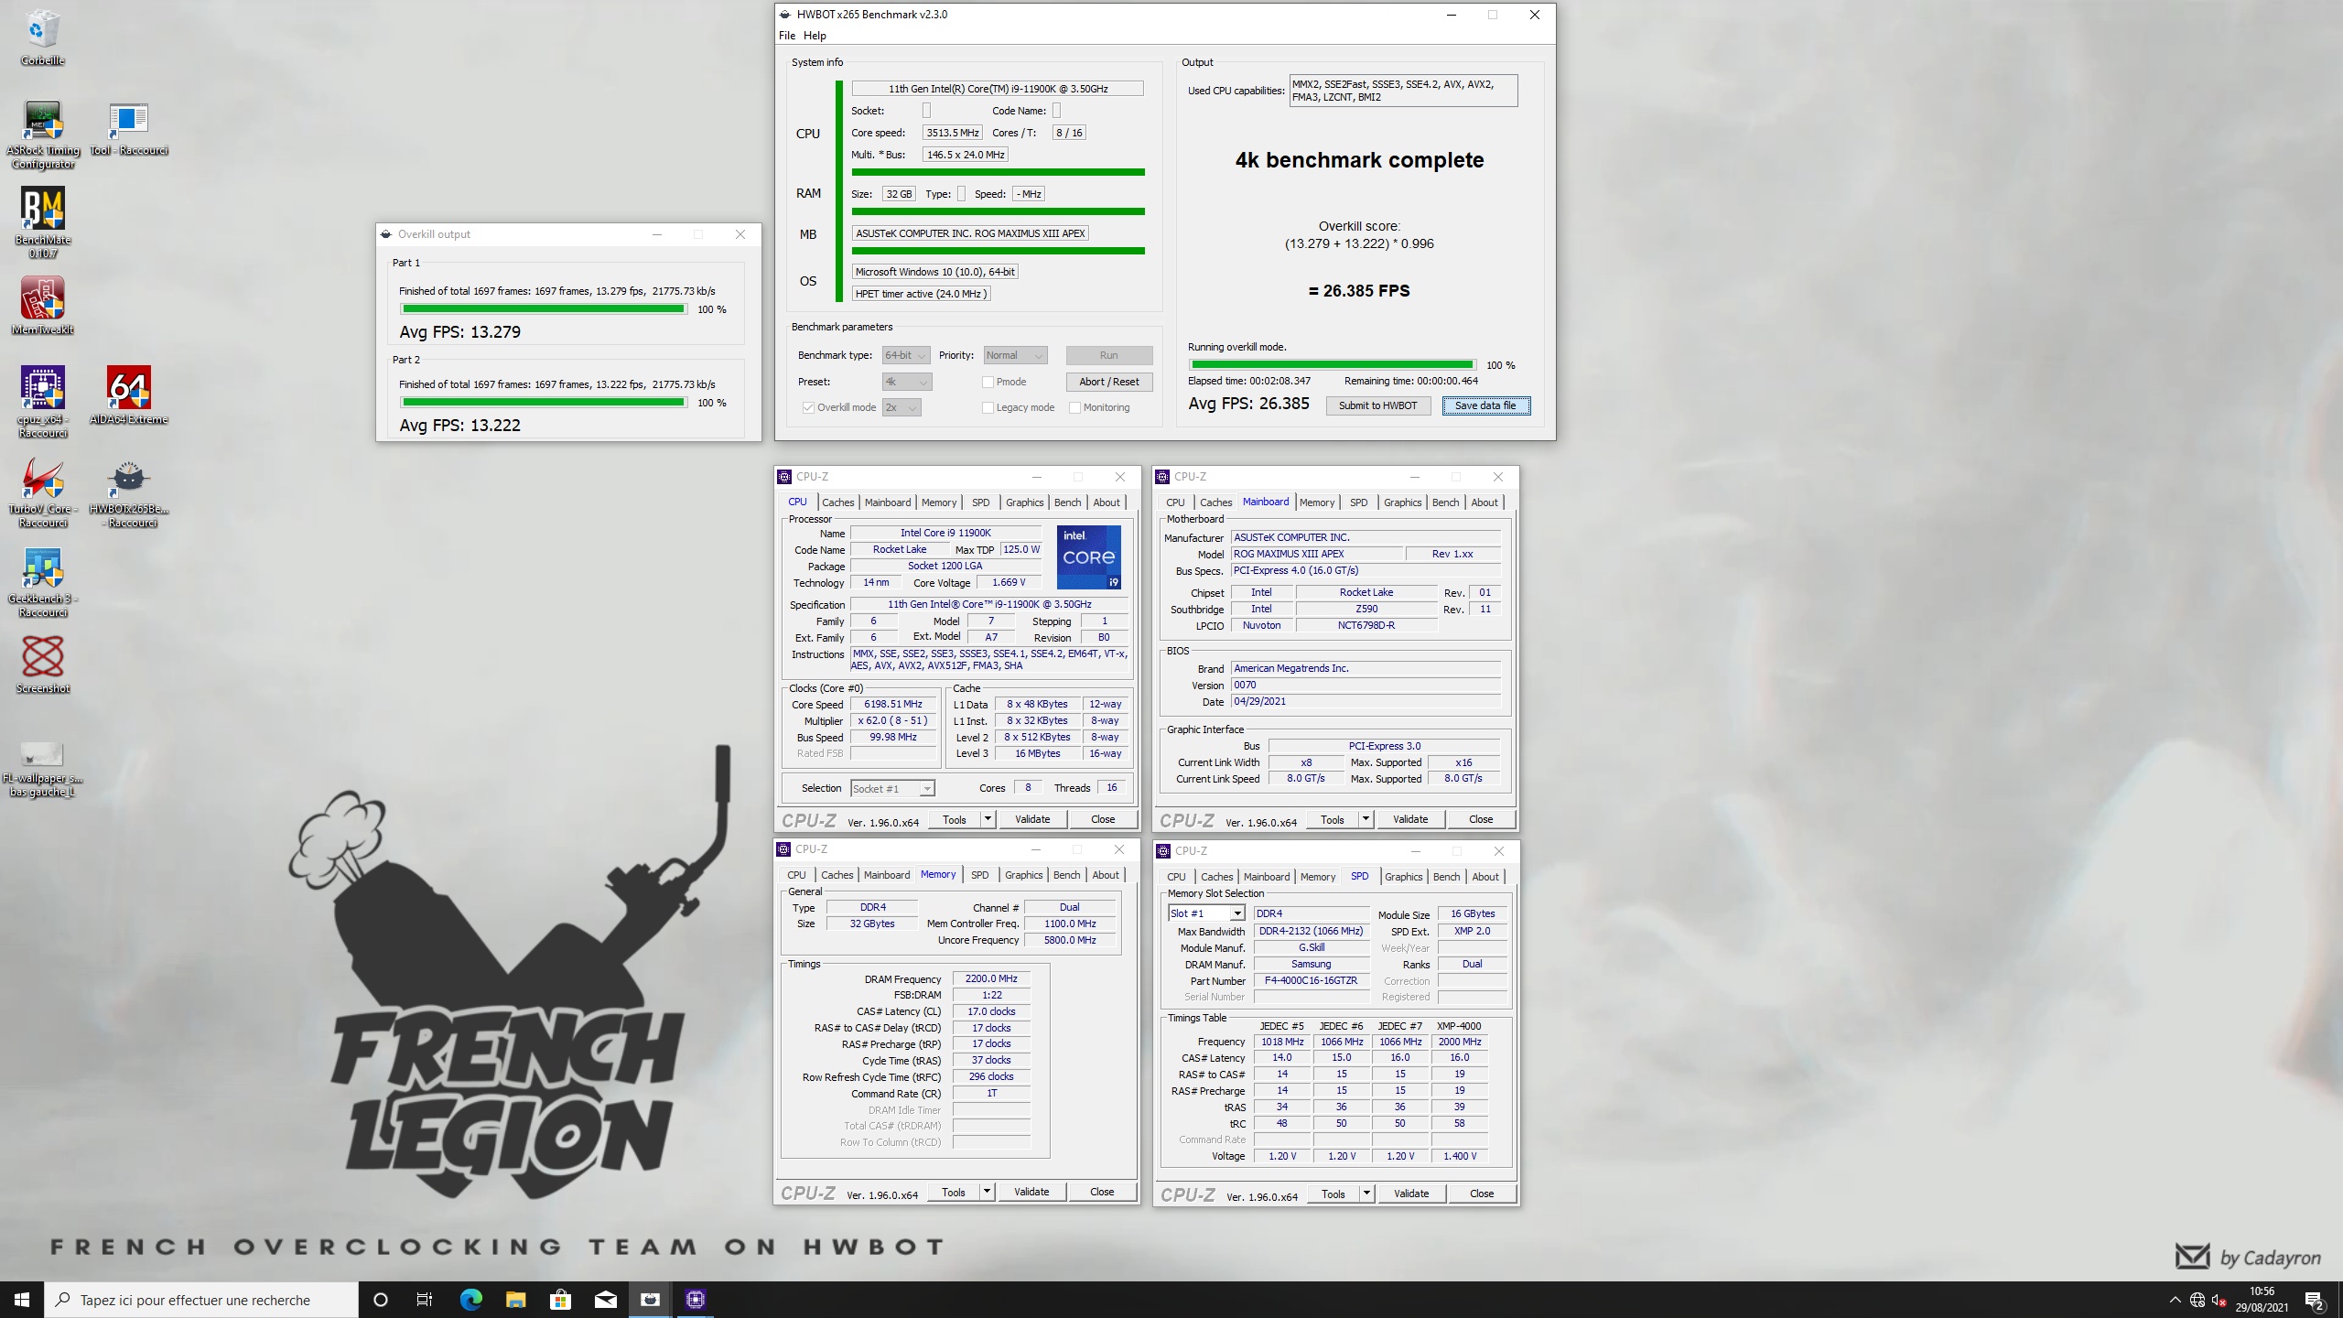The height and width of the screenshot is (1318, 2343).
Task: Click Close in CPU-Z SPD window
Action: (x=1481, y=1194)
